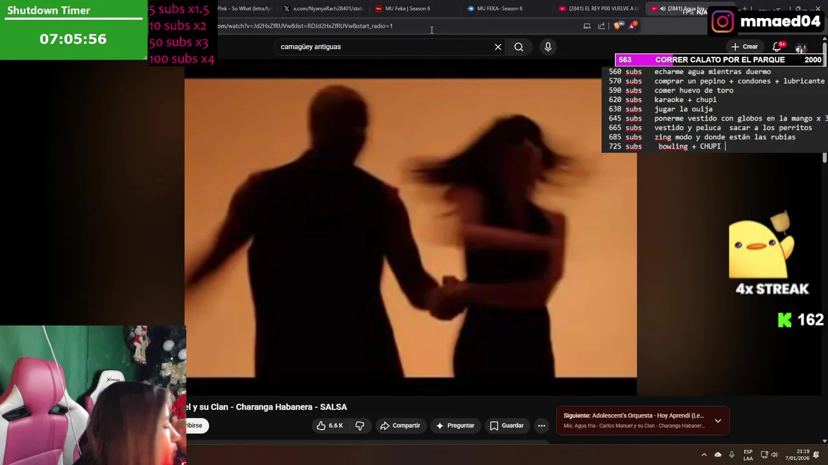828x465 pixels.
Task: Open the three-dot more actions menu
Action: [x=541, y=426]
